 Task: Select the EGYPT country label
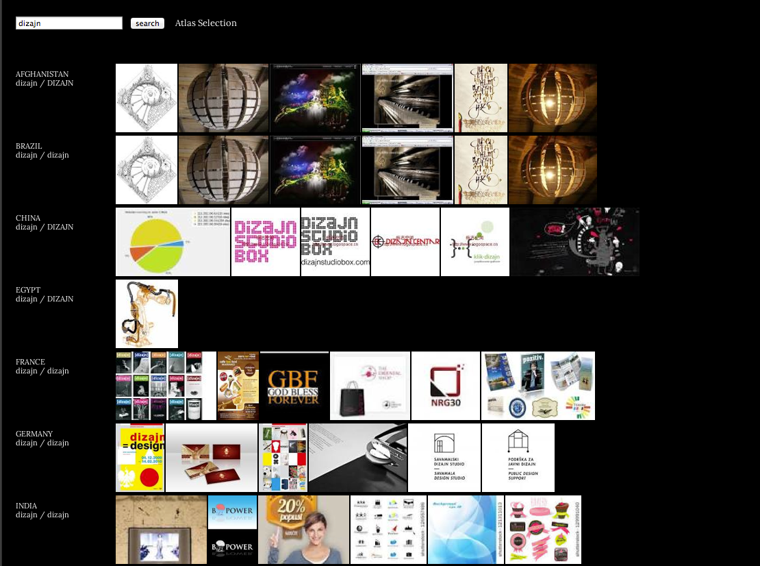pos(27,290)
